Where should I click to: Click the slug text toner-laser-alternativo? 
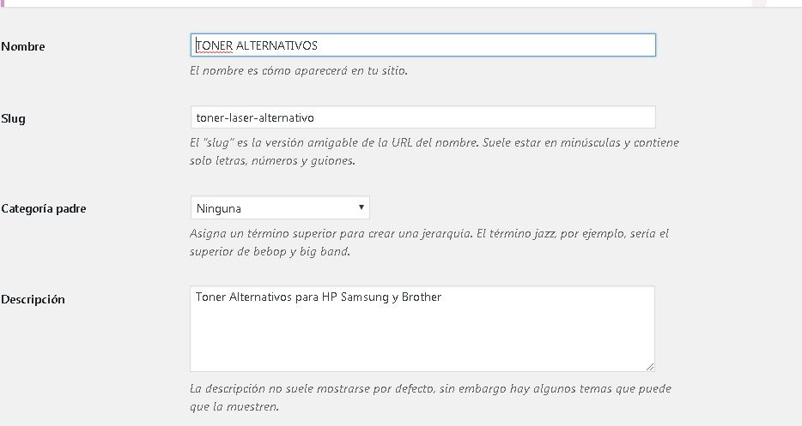click(x=255, y=118)
